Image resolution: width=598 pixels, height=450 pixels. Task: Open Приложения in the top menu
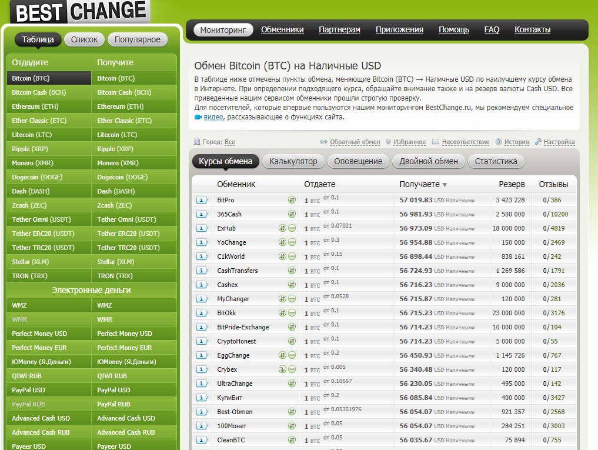399,29
